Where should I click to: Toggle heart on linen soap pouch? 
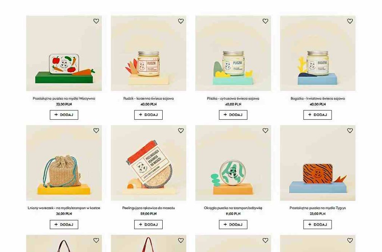[x=96, y=130]
